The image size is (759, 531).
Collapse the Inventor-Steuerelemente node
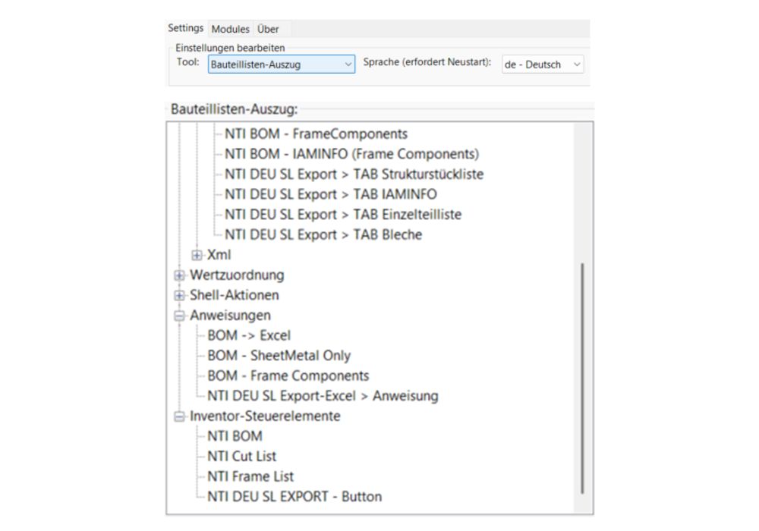click(180, 416)
